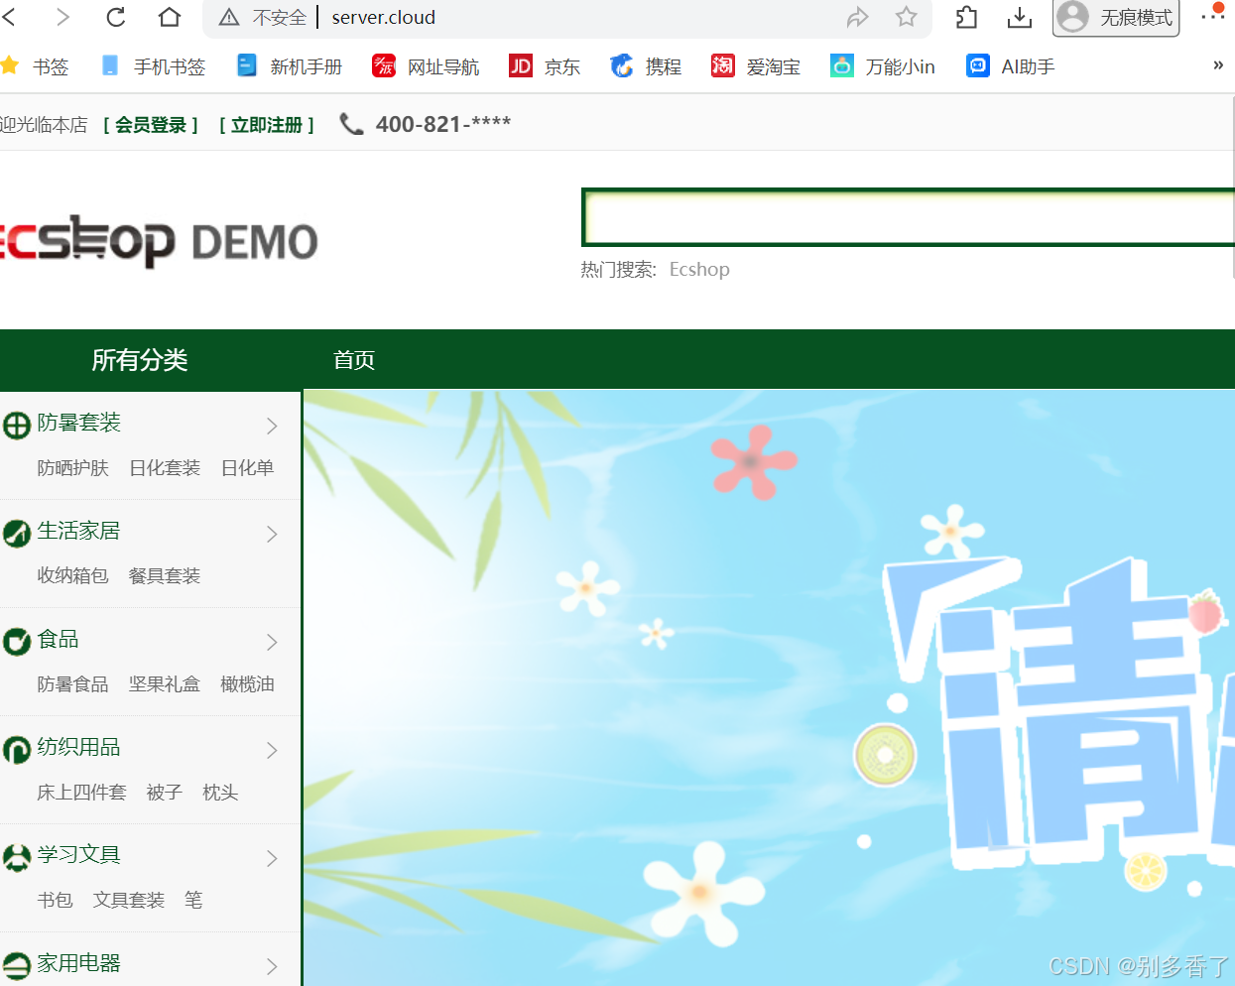Click hot search keyword Ecshop
The height and width of the screenshot is (986, 1235).
[699, 269]
